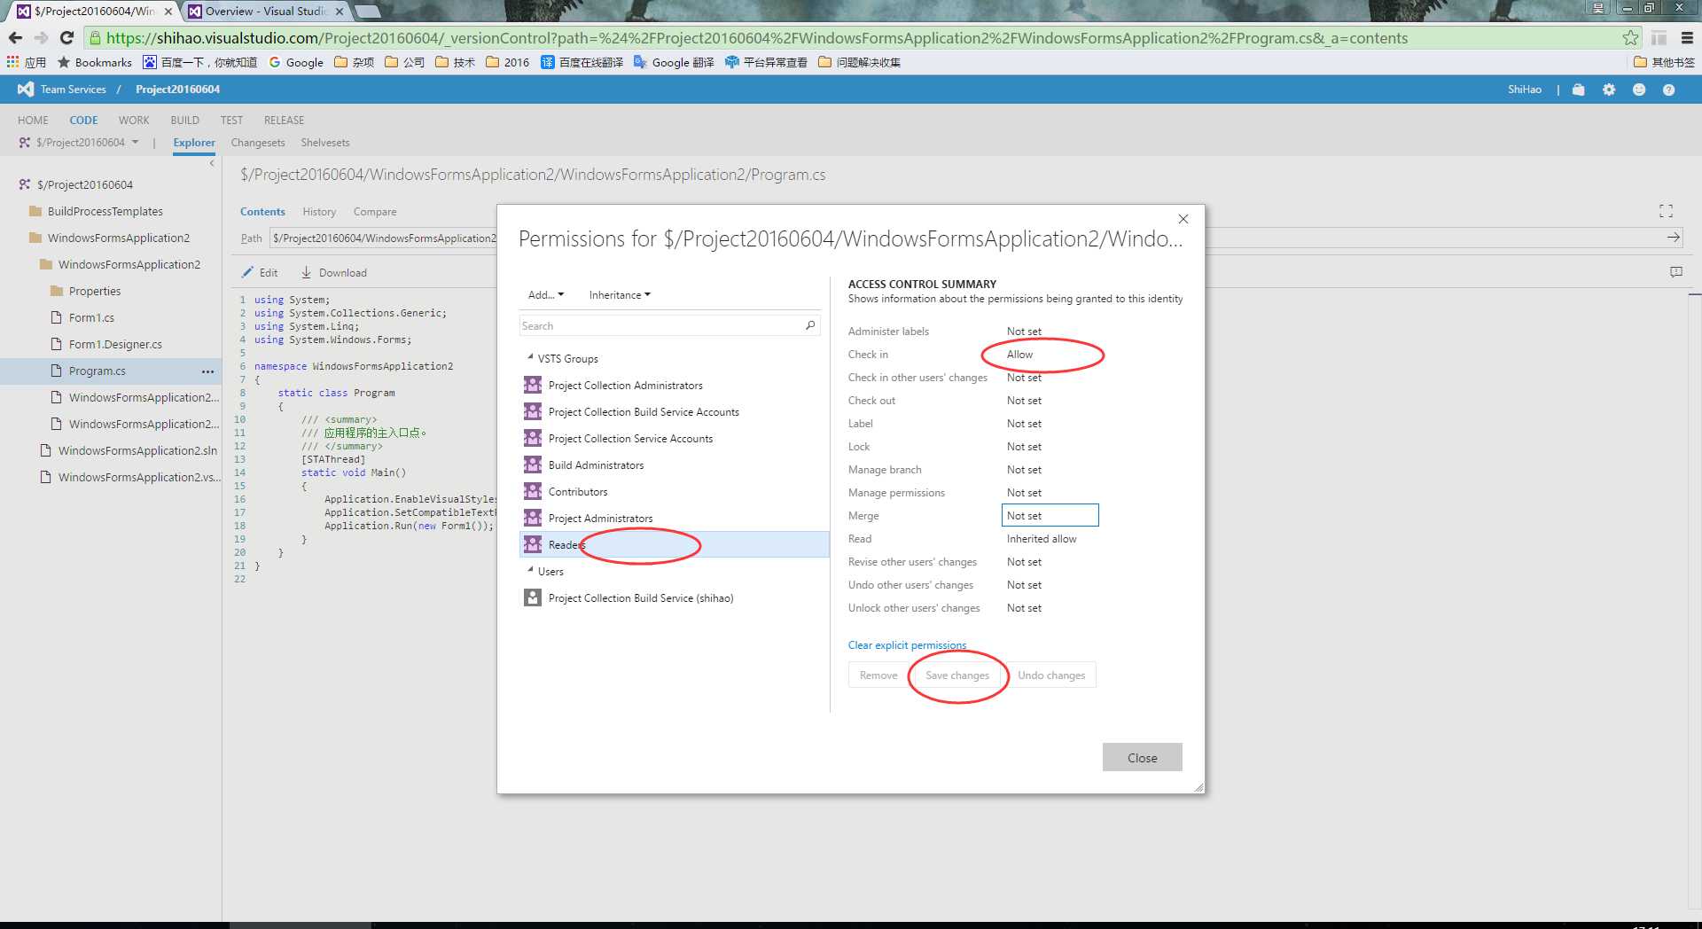1702x929 pixels.
Task: Open the Bookmarks folder in bookmarks bar
Action: [94, 62]
